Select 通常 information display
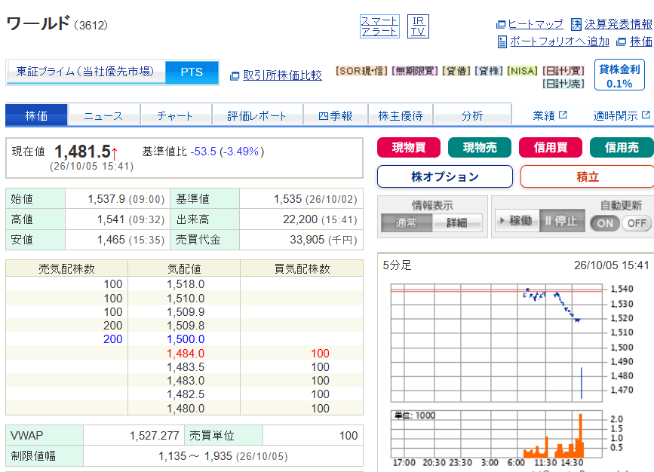This screenshot has height=472, width=654. [407, 222]
